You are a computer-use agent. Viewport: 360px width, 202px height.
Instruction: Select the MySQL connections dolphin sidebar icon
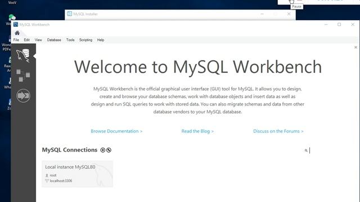[x=23, y=56]
